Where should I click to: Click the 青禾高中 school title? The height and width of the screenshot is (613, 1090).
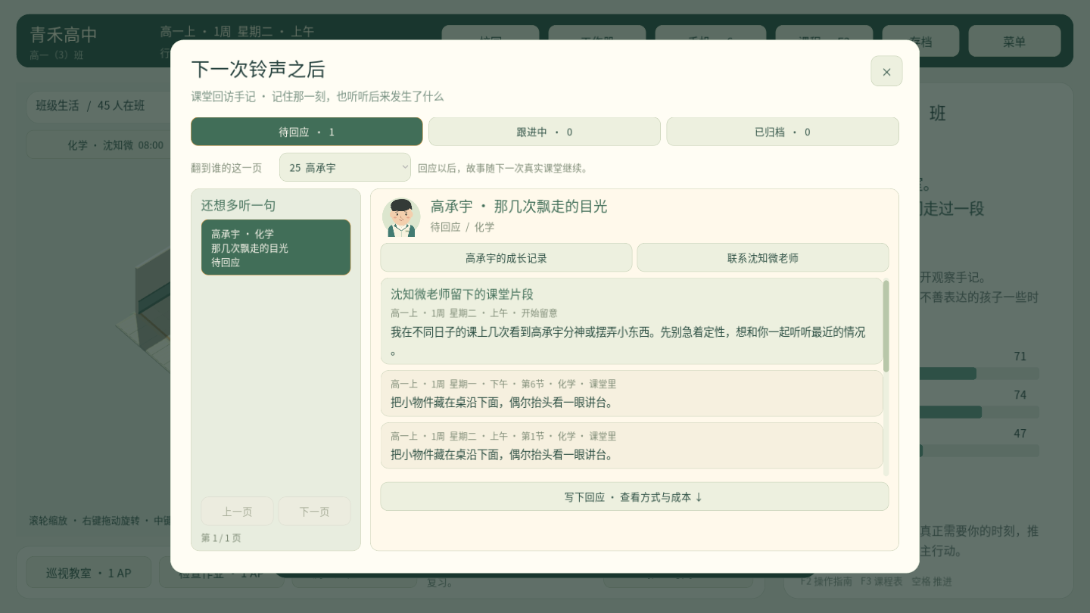64,35
